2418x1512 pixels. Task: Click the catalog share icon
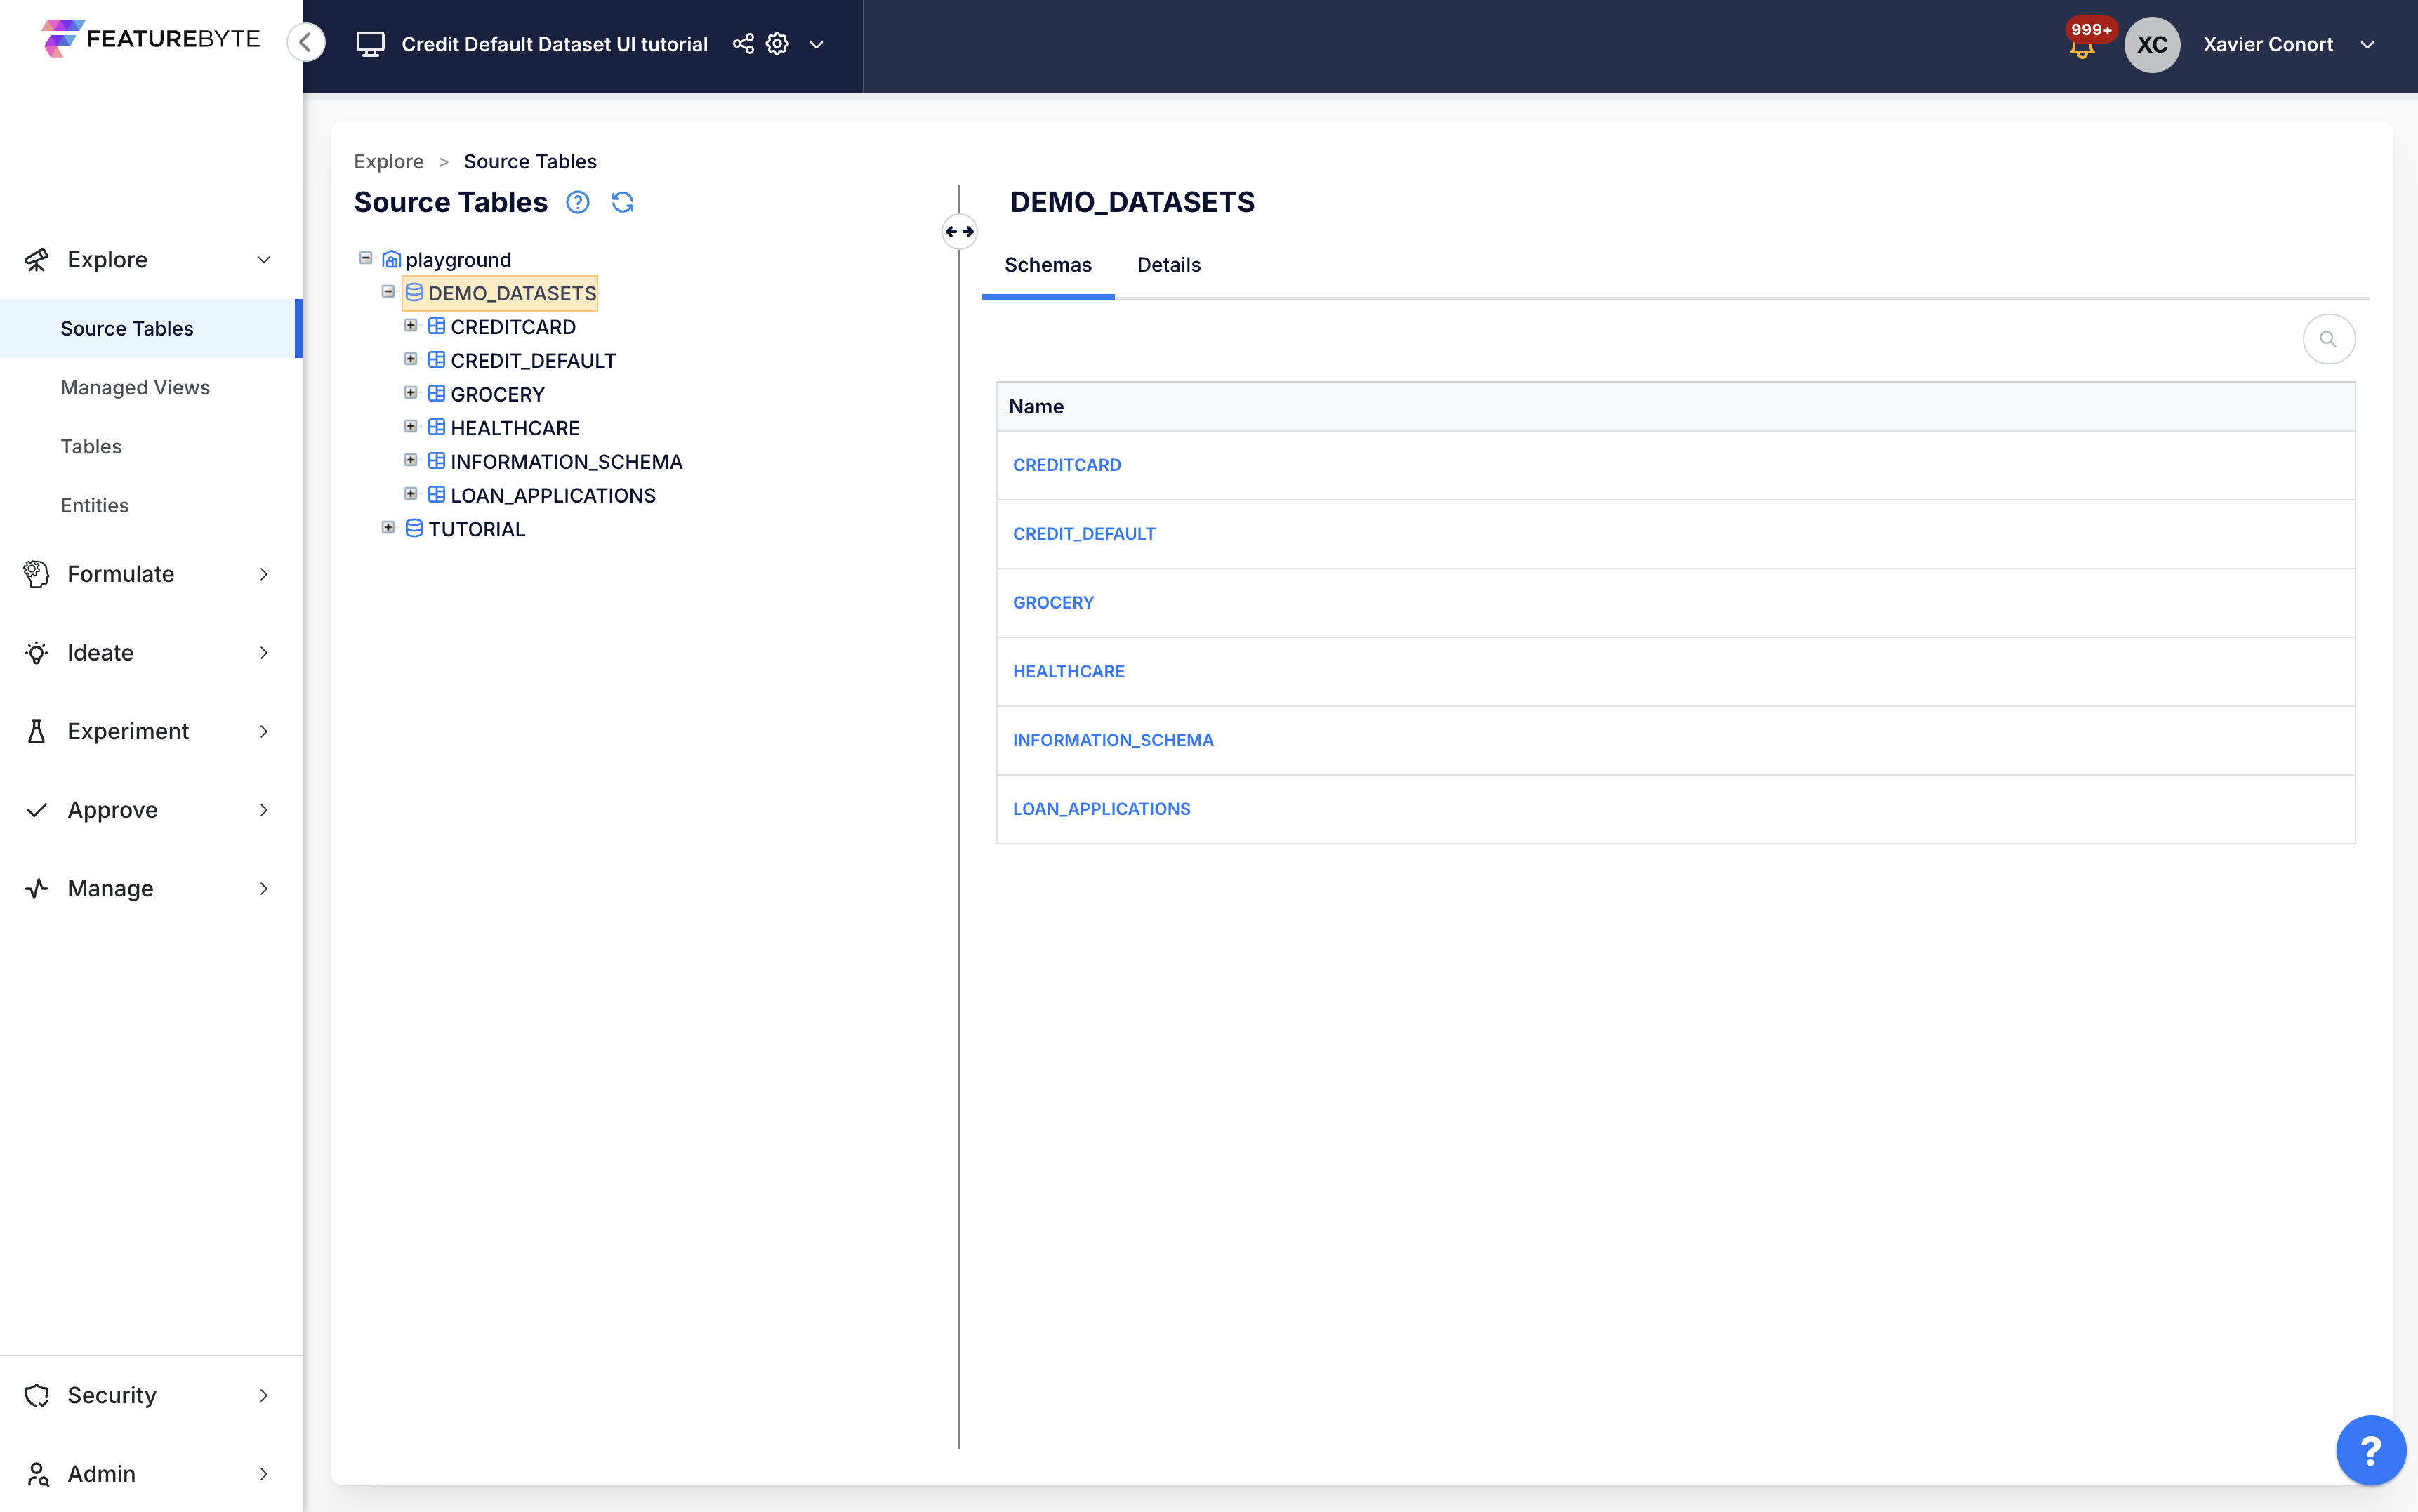click(x=743, y=44)
